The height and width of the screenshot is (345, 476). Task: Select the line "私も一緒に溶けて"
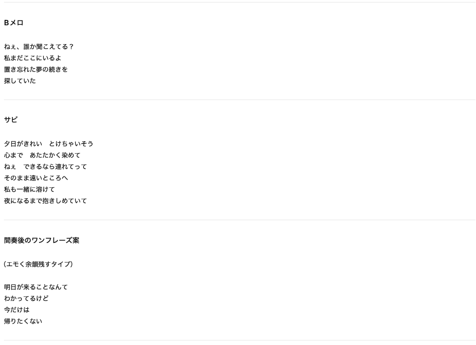click(x=29, y=189)
